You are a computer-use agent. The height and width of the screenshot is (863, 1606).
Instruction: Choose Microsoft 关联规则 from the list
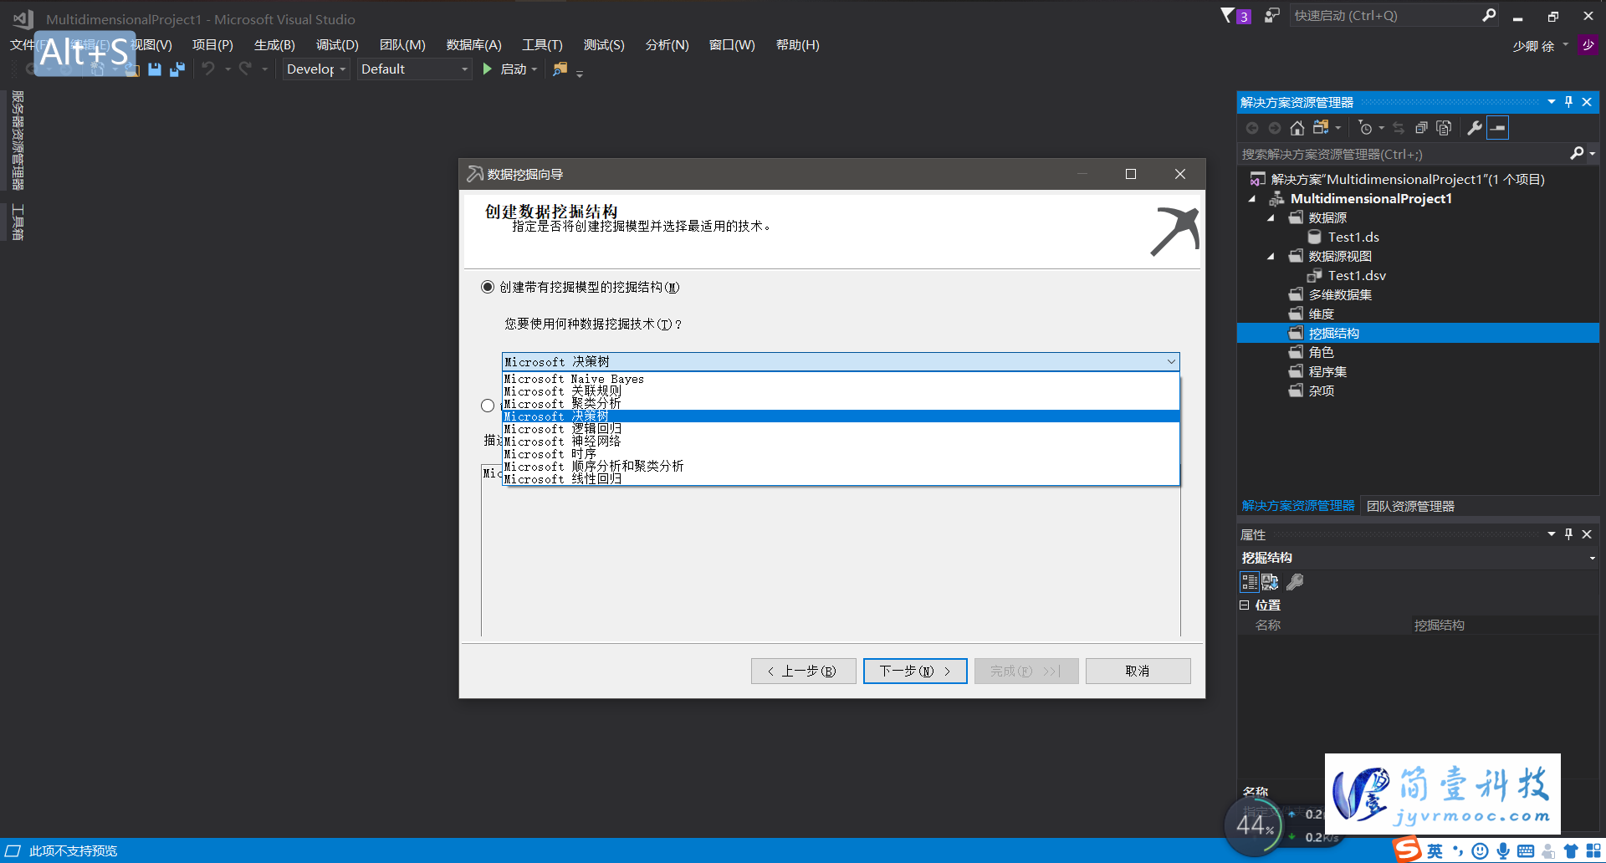point(841,391)
